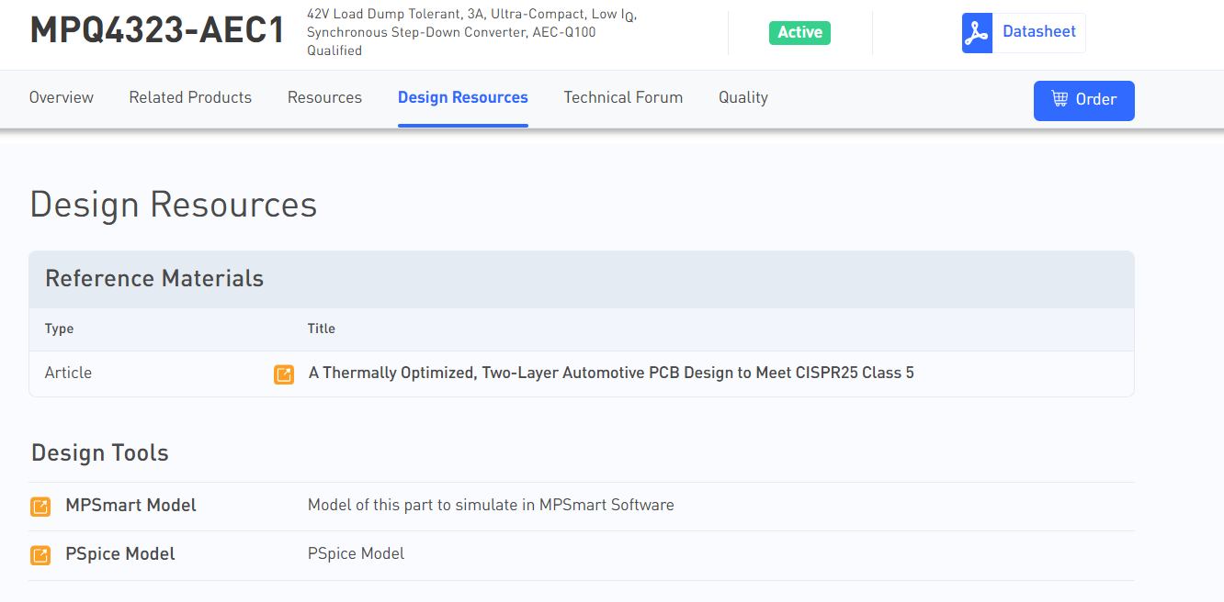1224x602 pixels.
Task: Go to the Resources tab
Action: pos(324,97)
